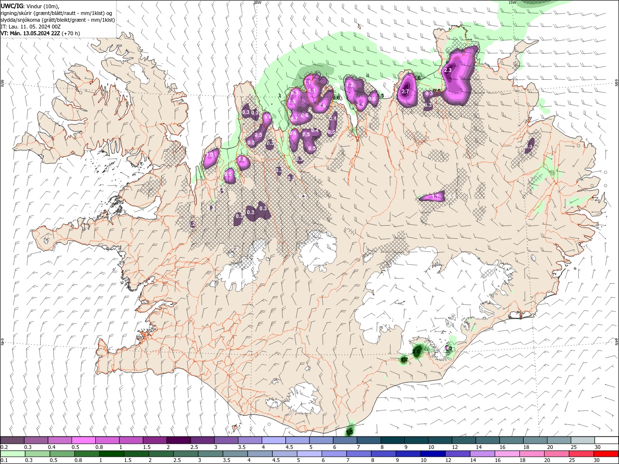619x464 pixels.
Task: Click the line 'rigning/skúrir (grænt/blátt/rautt - mm/1klst) og'
Action: tap(57, 13)
